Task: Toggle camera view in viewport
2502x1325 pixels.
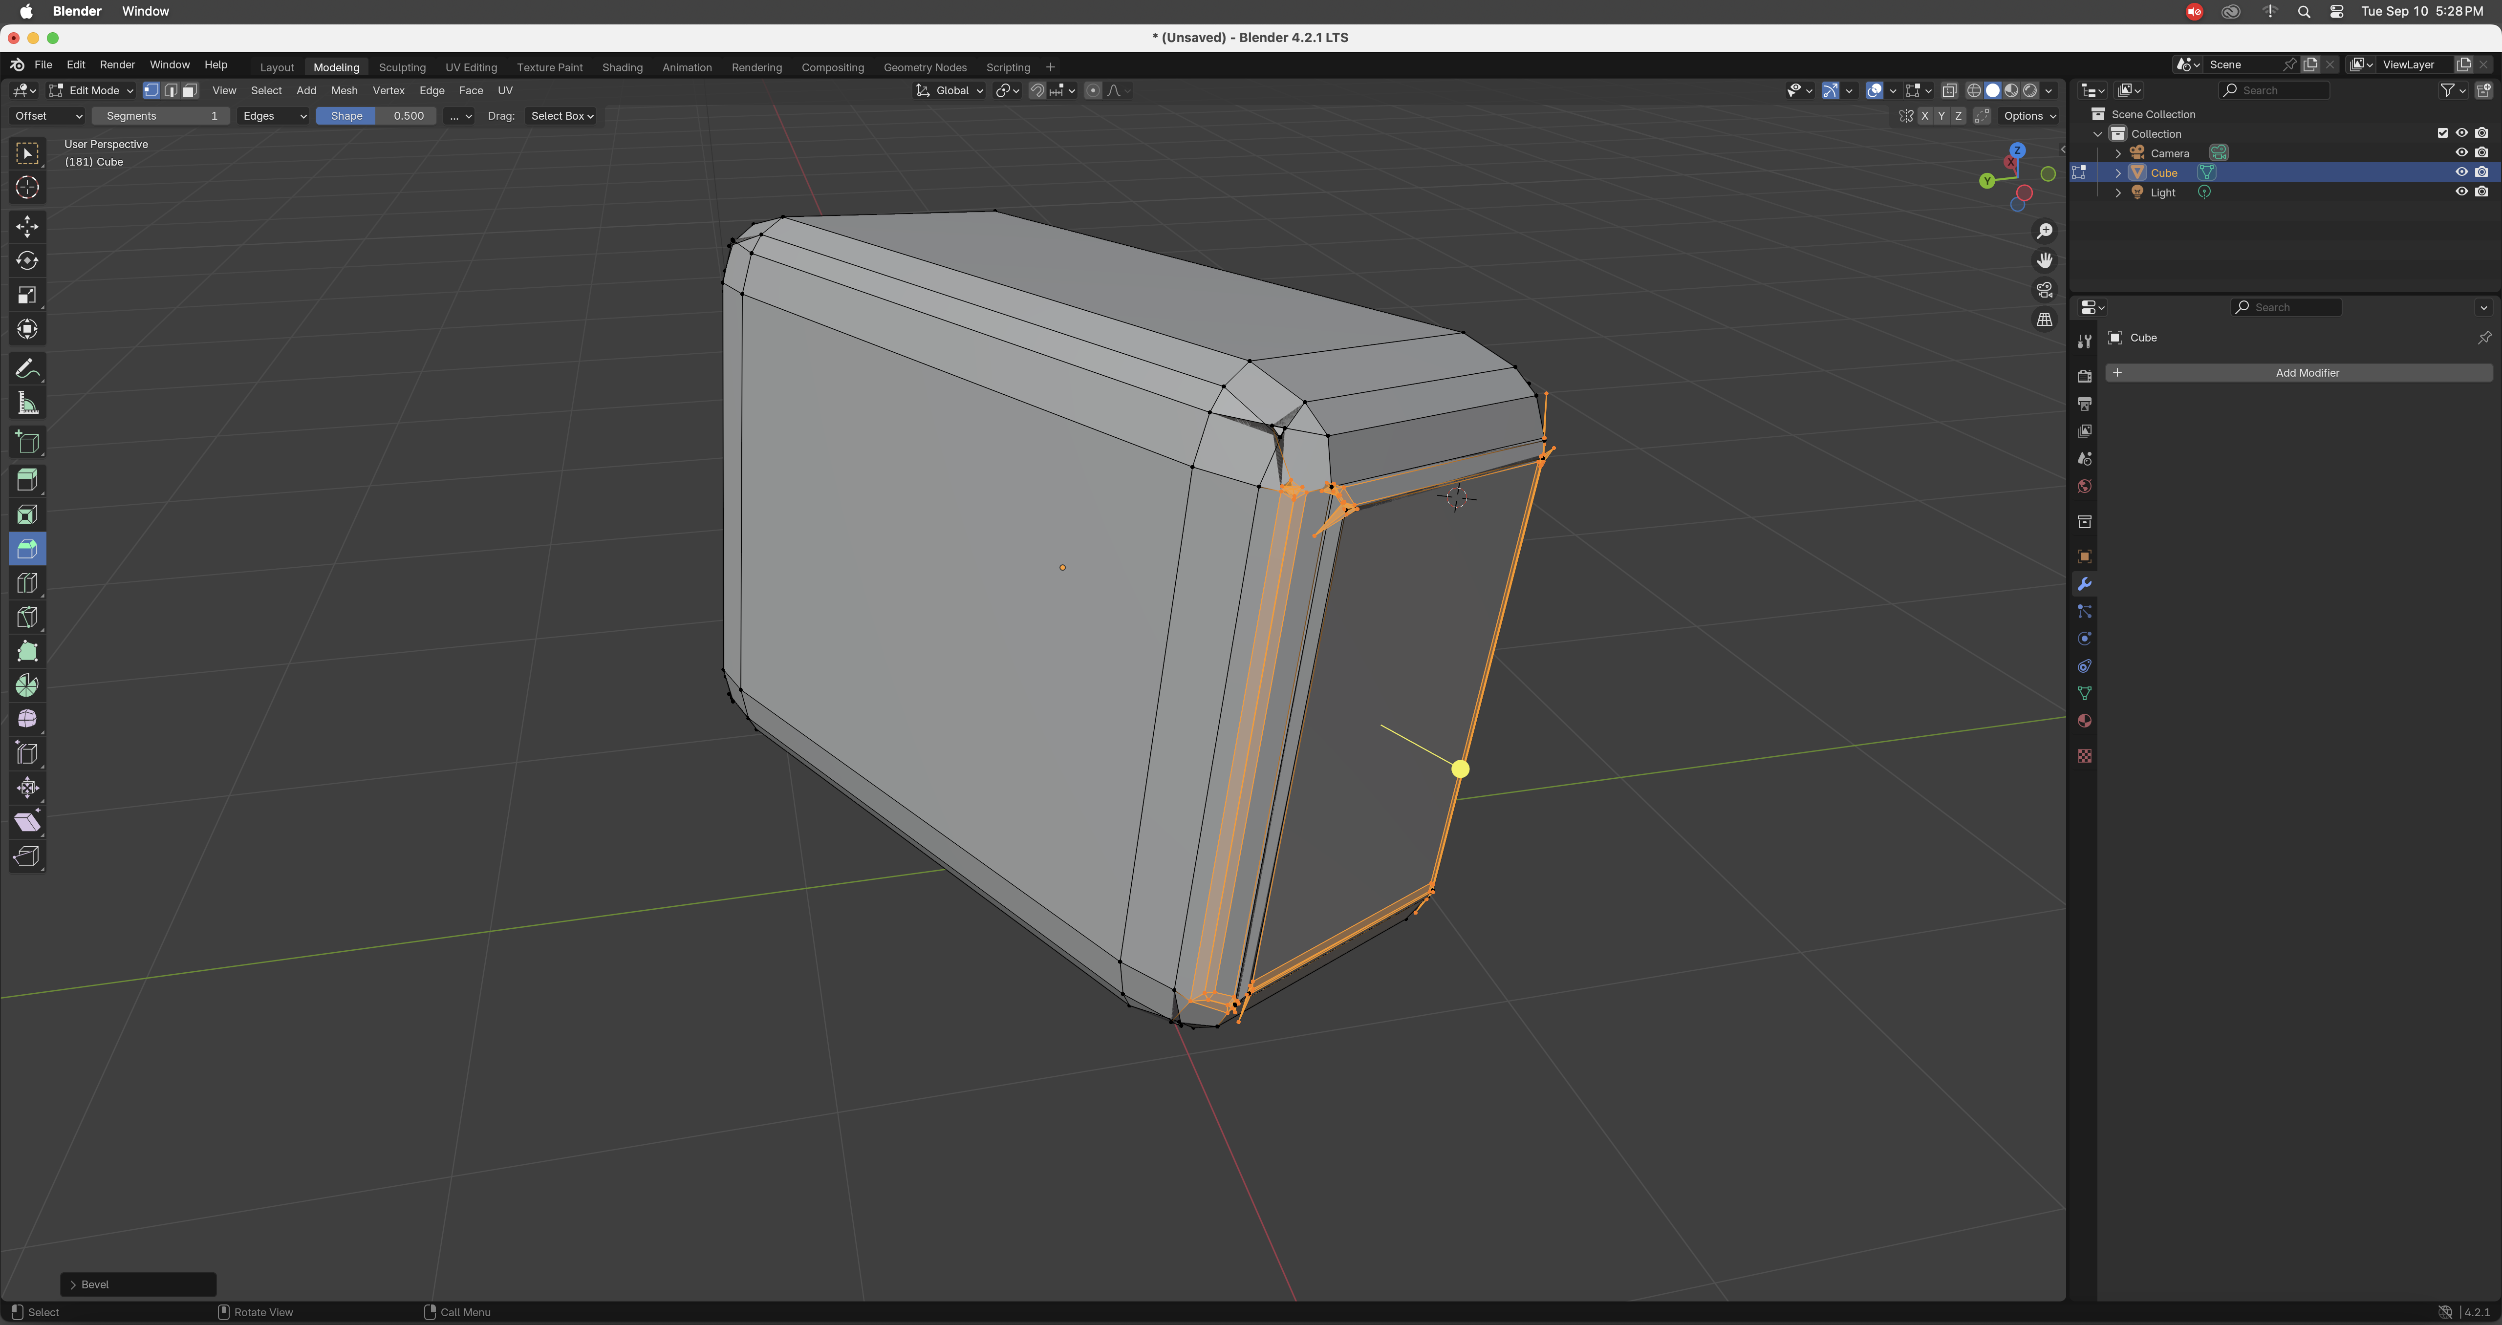Action: (x=2045, y=290)
